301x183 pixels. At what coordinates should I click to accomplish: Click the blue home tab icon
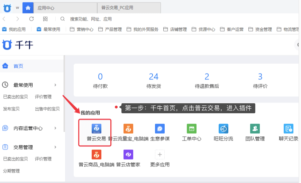(28, 8)
